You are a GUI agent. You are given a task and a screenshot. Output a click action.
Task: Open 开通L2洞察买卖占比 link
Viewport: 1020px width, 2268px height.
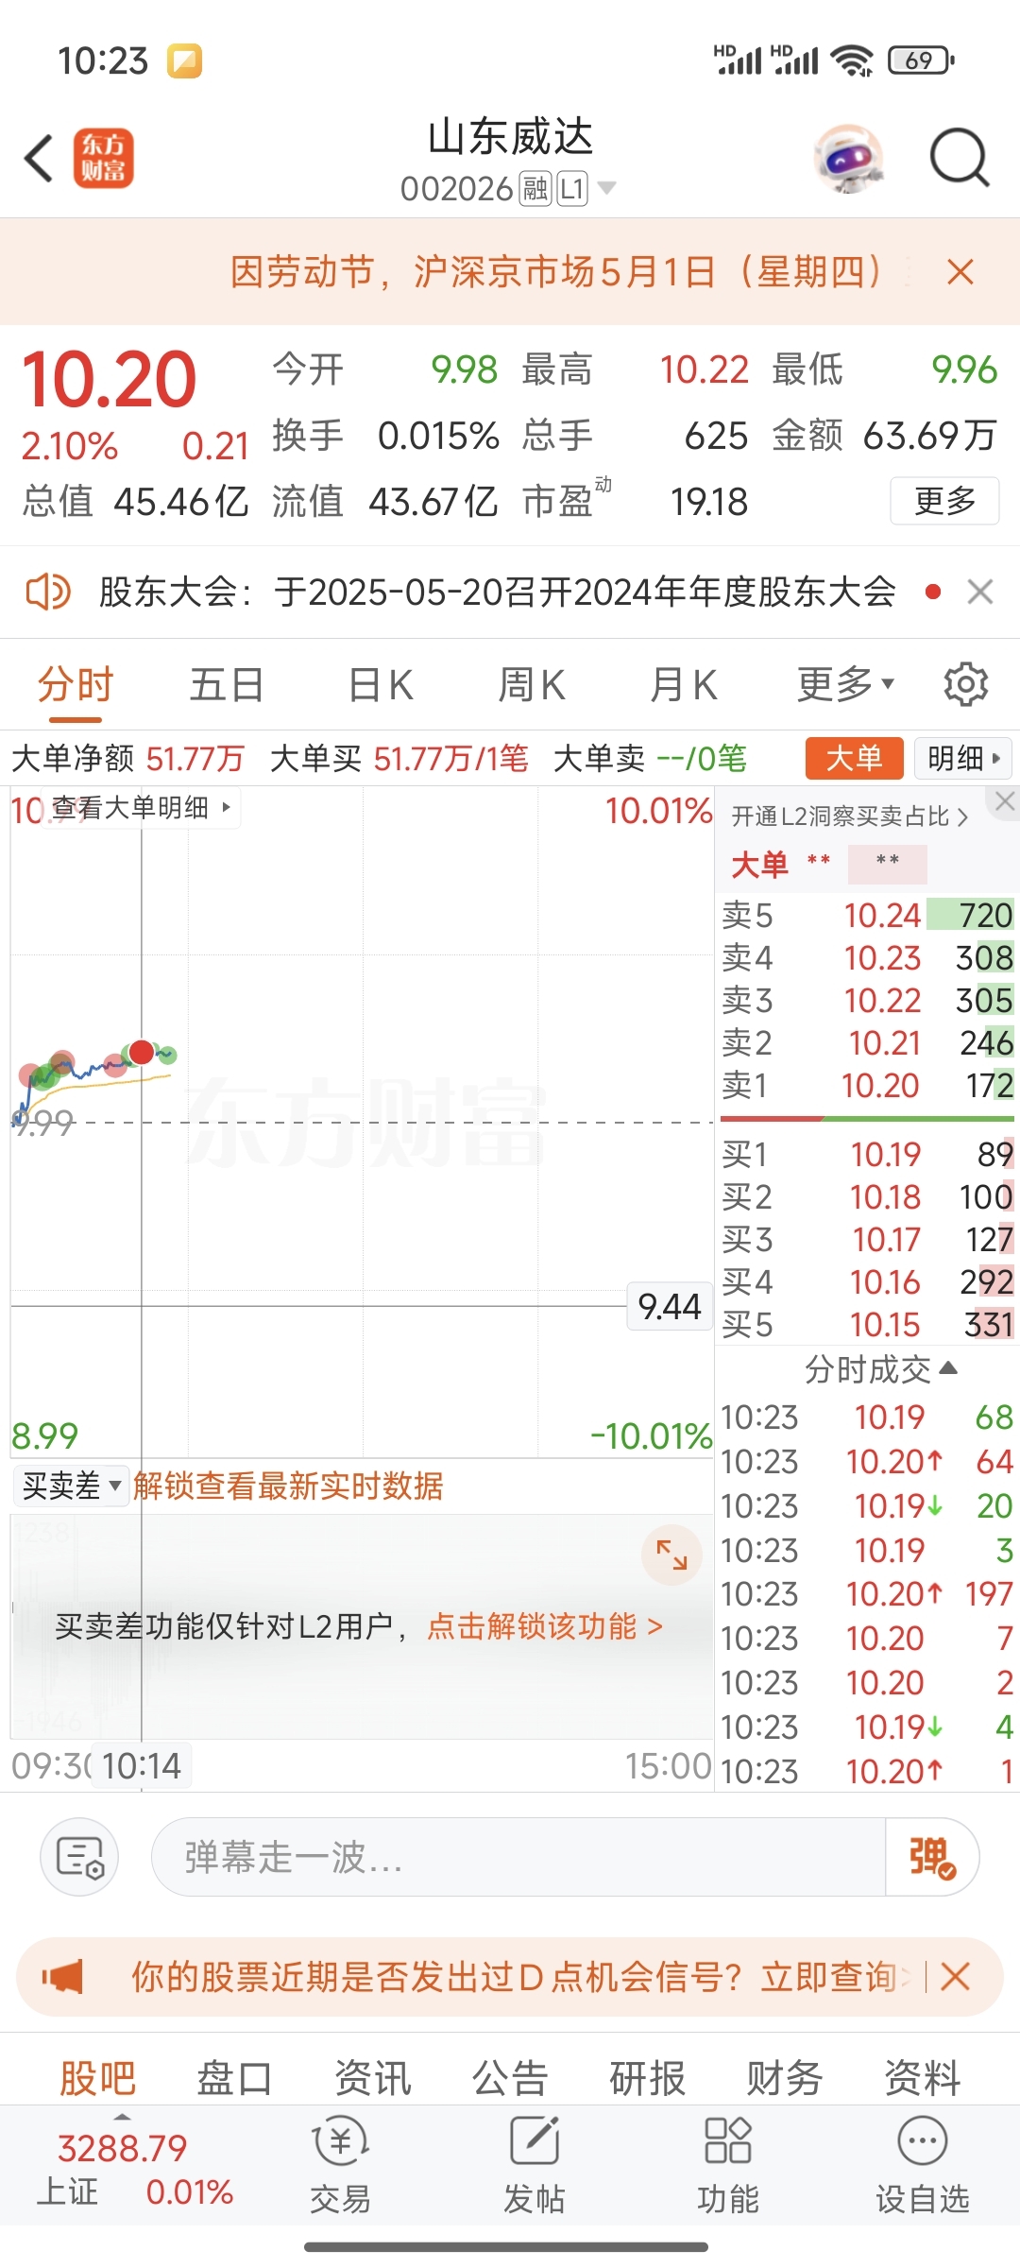[850, 816]
